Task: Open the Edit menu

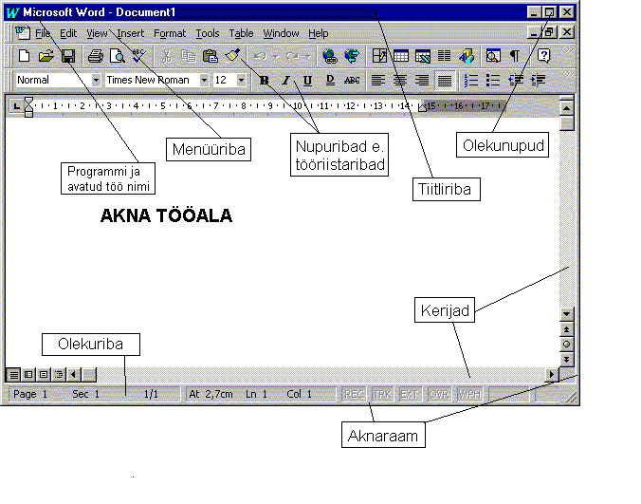Action: click(68, 33)
